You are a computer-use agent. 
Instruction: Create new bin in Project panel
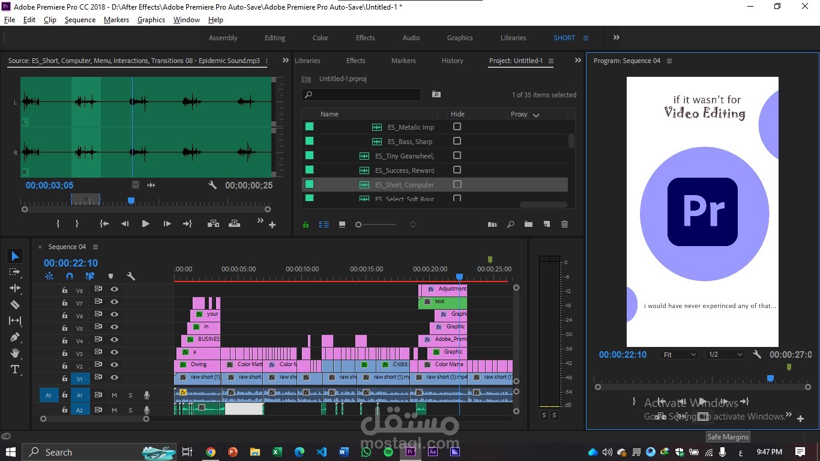pyautogui.click(x=528, y=224)
